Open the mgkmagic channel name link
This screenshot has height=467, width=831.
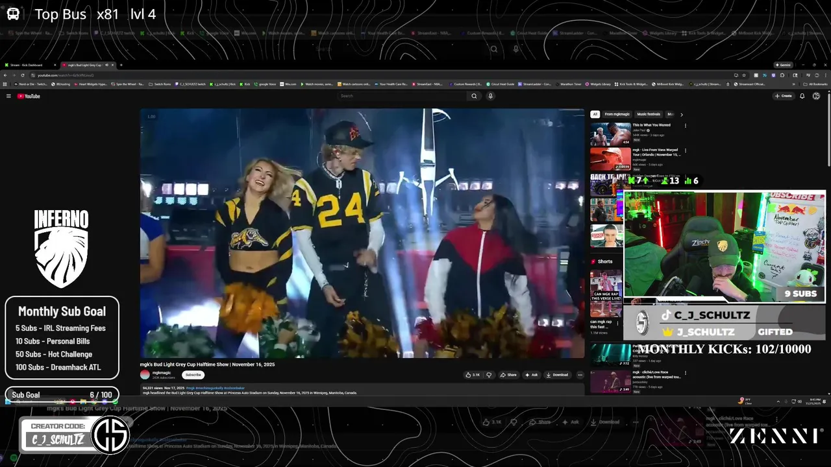pyautogui.click(x=162, y=372)
